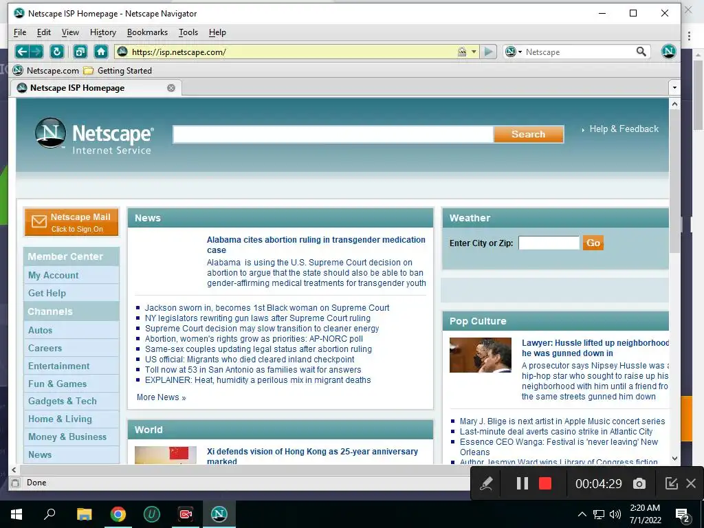
Task: Open the Fun & Games channel
Action: point(58,384)
